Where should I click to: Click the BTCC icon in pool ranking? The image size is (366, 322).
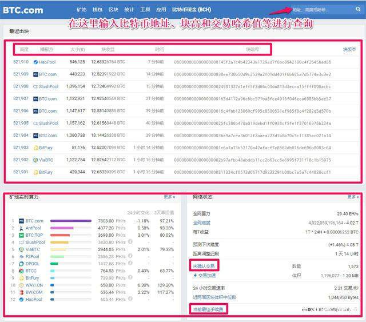click(x=21, y=271)
